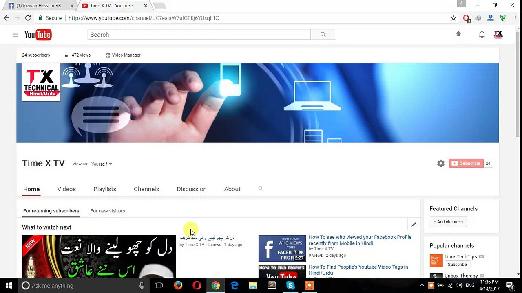The height and width of the screenshot is (293, 522).
Task: Open the Channels tab
Action: pos(146,189)
